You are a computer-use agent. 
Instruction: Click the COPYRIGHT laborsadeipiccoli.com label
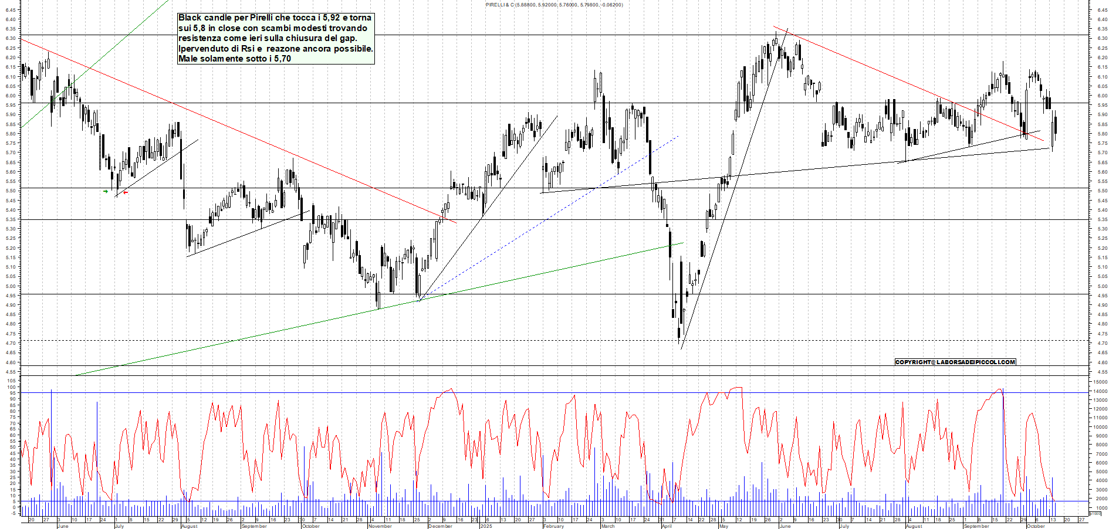pos(955,362)
